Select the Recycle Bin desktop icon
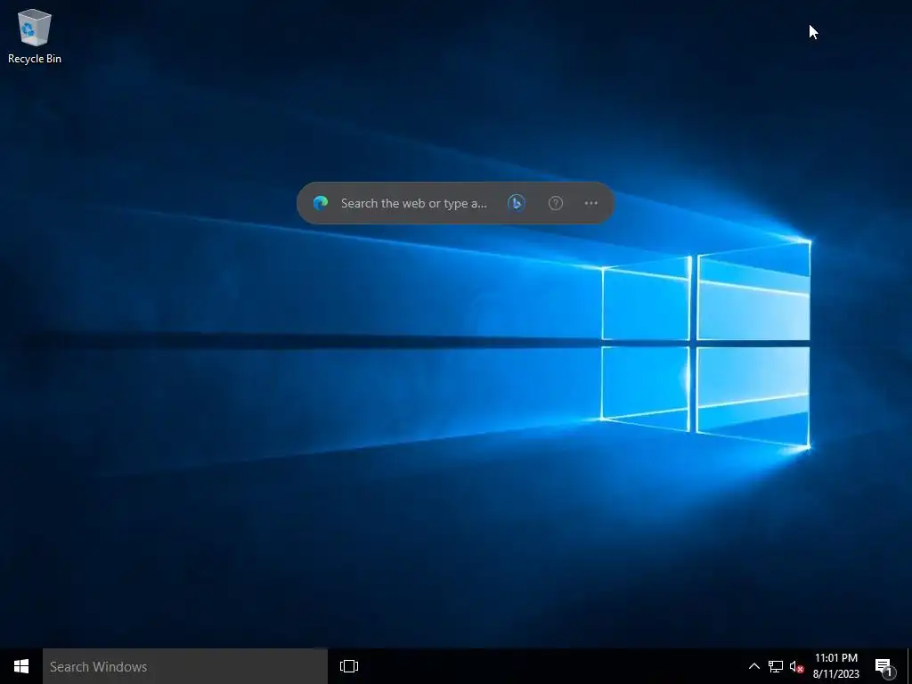This screenshot has height=684, width=912. point(35,36)
